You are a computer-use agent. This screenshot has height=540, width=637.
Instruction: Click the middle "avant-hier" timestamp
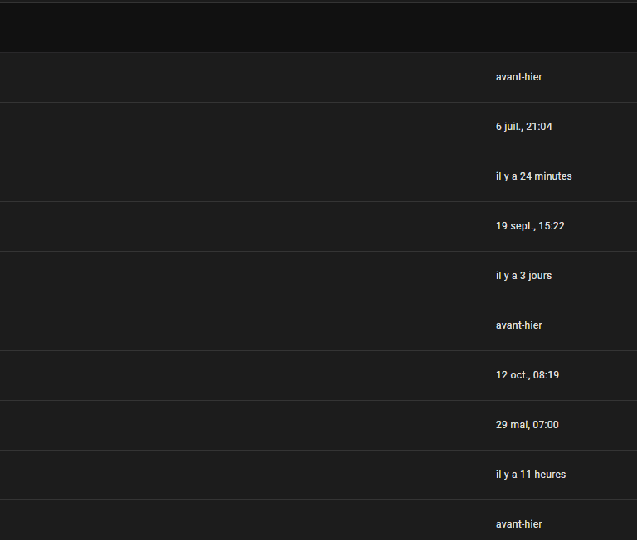(518, 325)
